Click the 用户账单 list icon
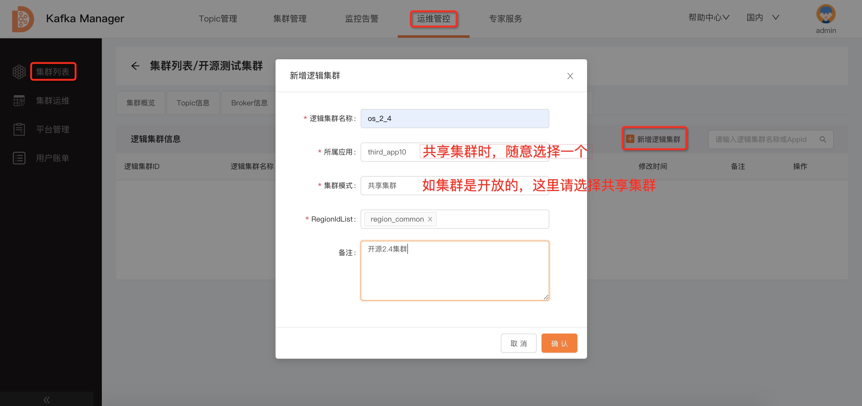The height and width of the screenshot is (406, 862). [x=19, y=158]
